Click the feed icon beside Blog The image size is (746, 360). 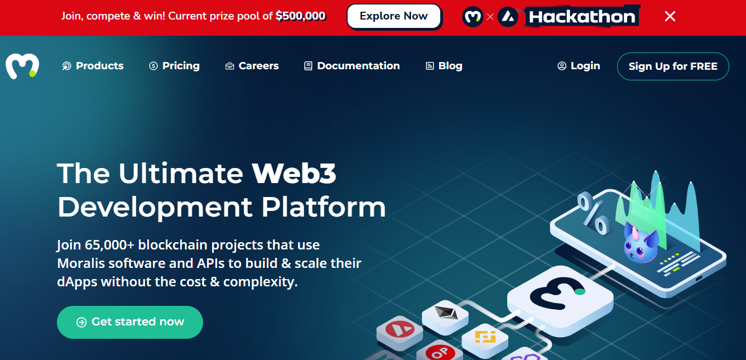(430, 66)
